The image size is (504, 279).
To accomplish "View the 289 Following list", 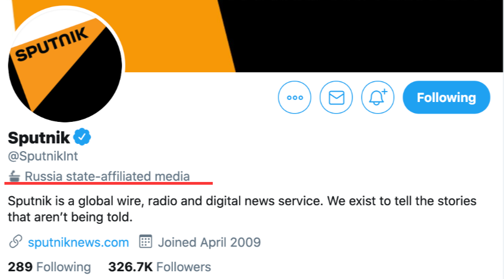I will coord(50,267).
